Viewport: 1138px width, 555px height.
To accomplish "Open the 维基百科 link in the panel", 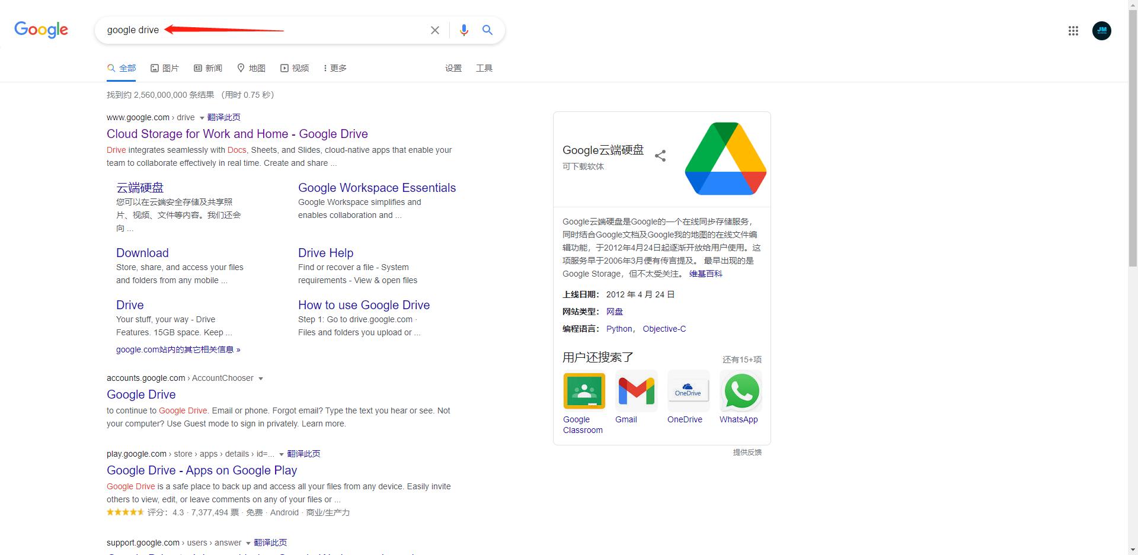I will pos(705,274).
